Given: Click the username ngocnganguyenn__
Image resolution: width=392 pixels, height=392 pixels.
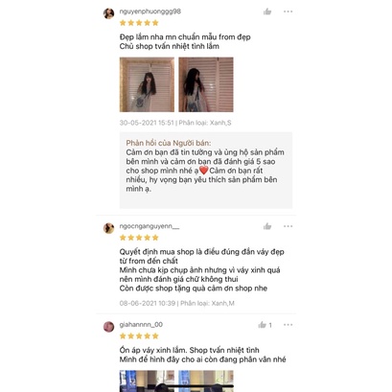Looking at the screenshot, I should click(x=150, y=226).
